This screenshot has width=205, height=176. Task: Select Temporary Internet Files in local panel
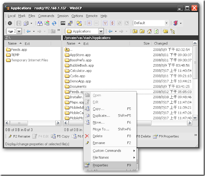coord(27,60)
